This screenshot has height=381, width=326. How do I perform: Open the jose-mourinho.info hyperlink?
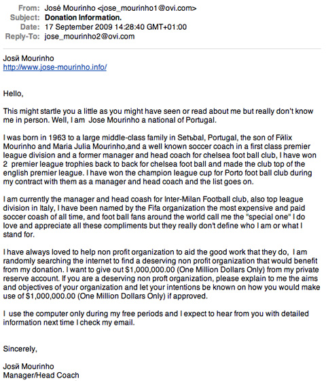pos(55,67)
